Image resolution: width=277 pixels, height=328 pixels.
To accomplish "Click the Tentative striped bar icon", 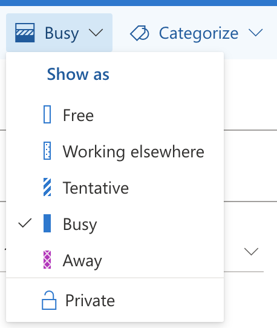I will click(x=47, y=187).
